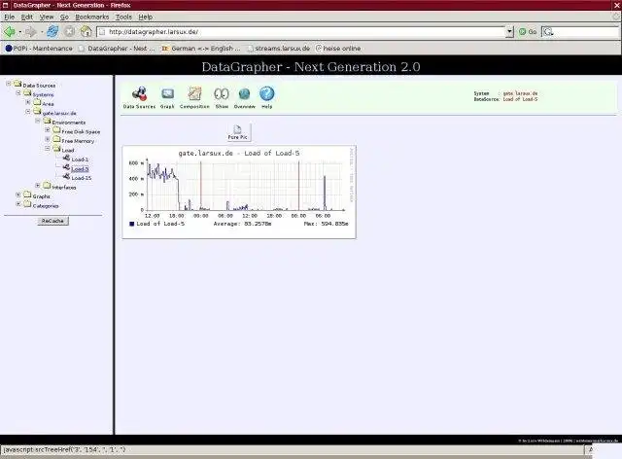This screenshot has height=459, width=622.
Task: Collapse the Load tree node
Action: click(48, 149)
